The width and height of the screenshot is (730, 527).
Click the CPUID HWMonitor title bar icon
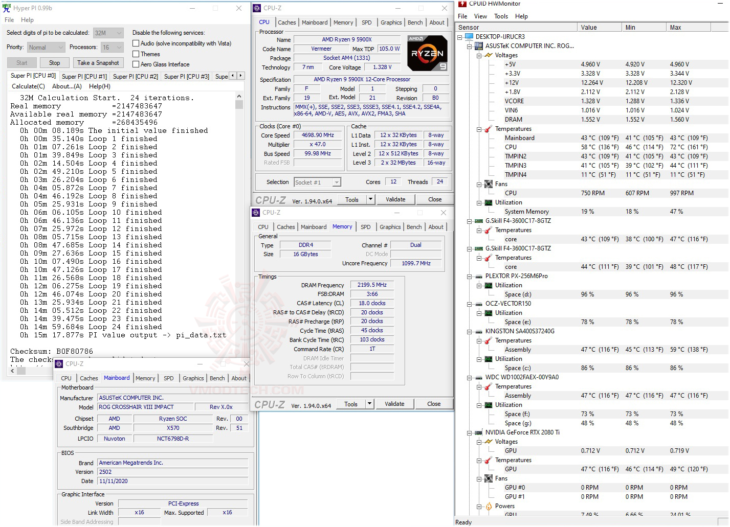coord(462,4)
